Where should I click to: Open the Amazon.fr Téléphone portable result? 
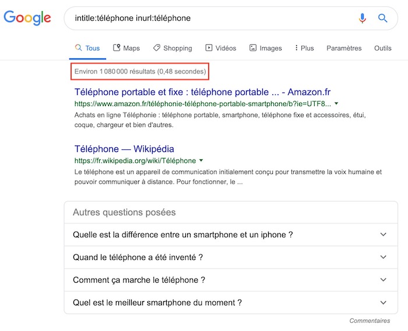[202, 92]
